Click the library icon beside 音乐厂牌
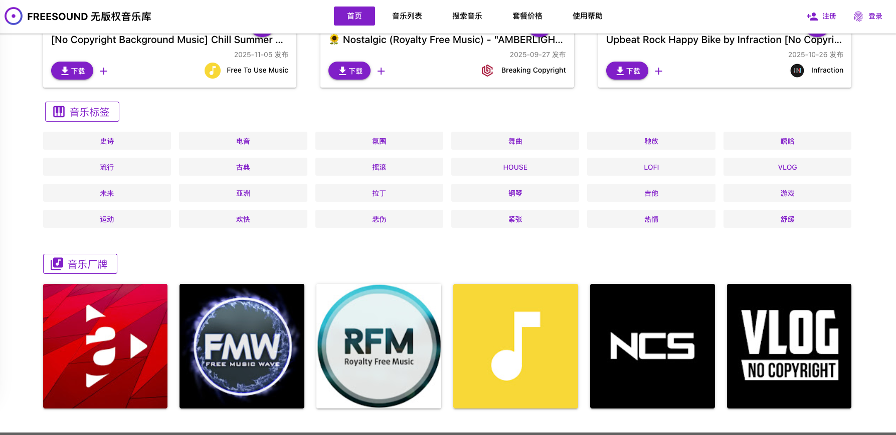The width and height of the screenshot is (896, 435). click(x=57, y=264)
